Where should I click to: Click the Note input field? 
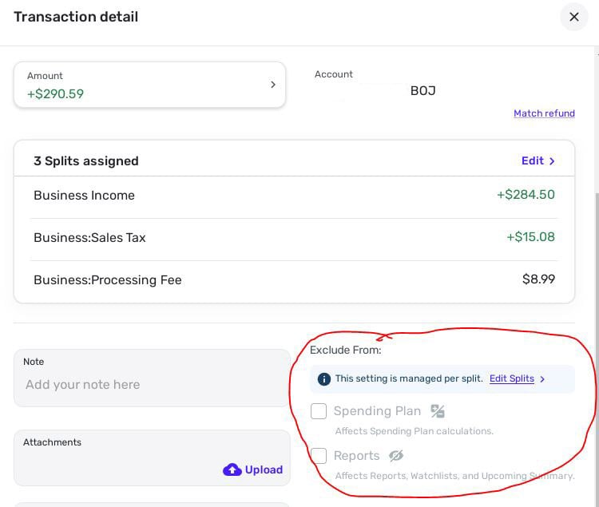point(152,385)
